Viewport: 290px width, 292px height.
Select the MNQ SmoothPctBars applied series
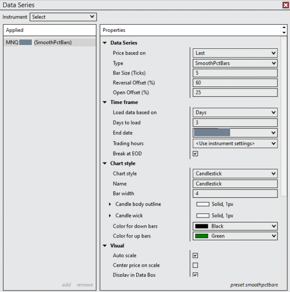tap(49, 43)
